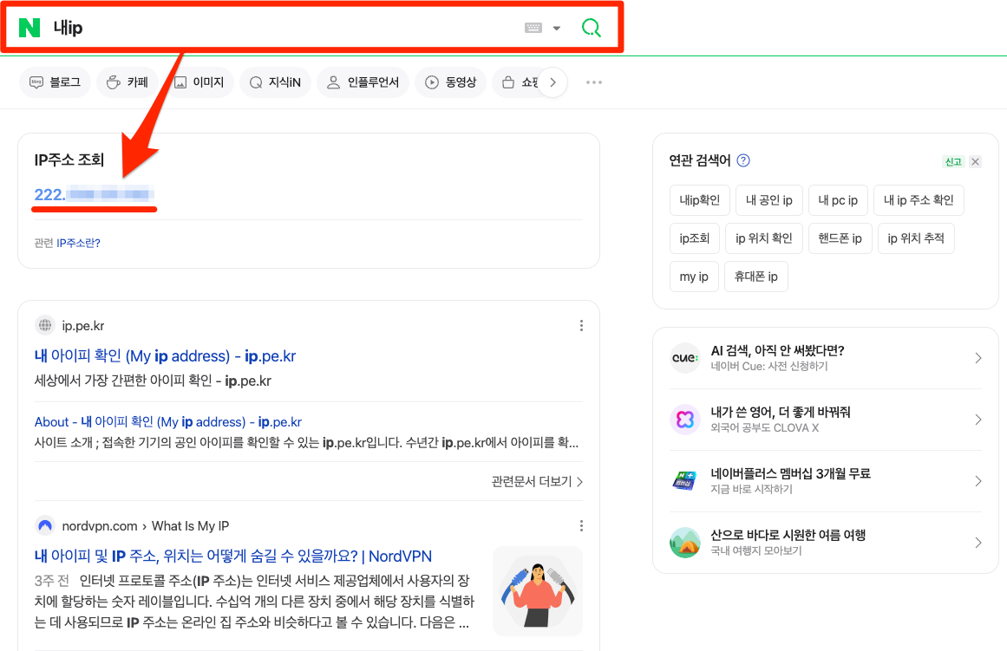
Task: Select the my ip related search
Action: coord(694,277)
